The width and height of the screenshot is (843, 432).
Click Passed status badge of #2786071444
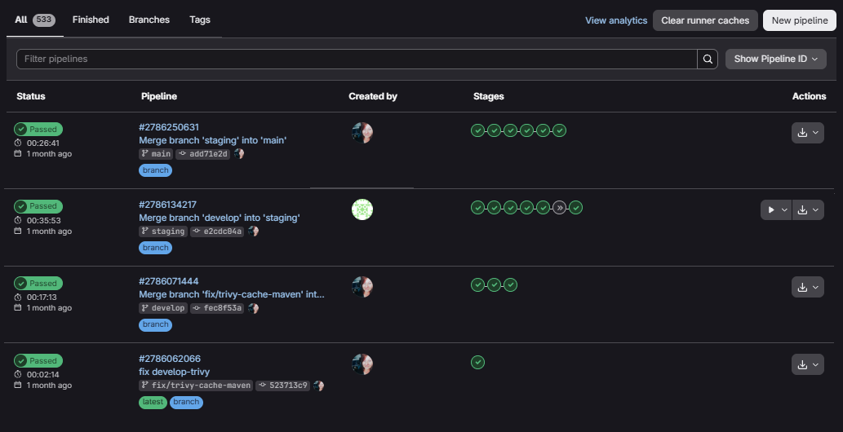pyautogui.click(x=38, y=283)
